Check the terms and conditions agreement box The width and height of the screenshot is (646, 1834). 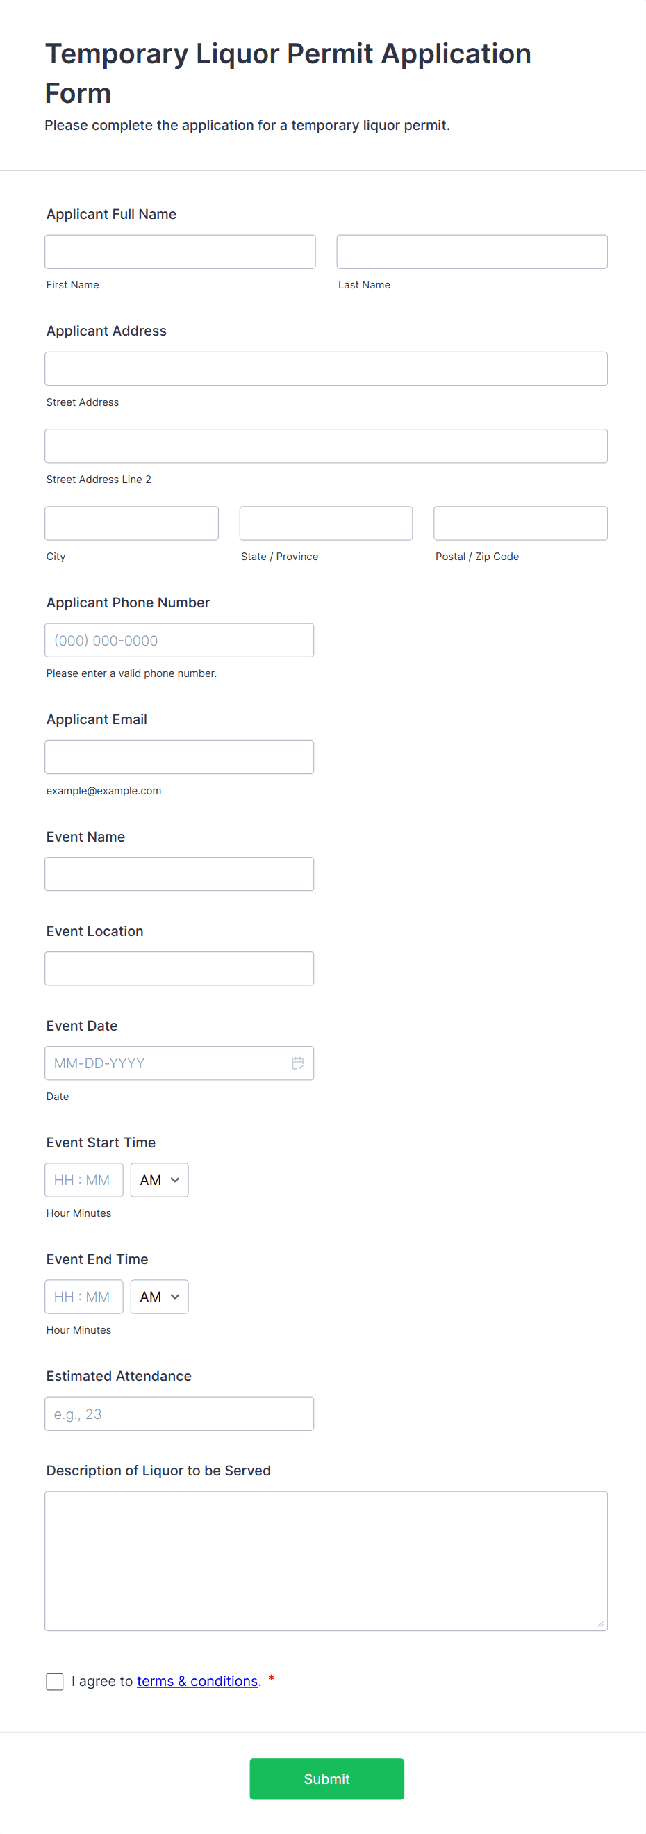[55, 1681]
